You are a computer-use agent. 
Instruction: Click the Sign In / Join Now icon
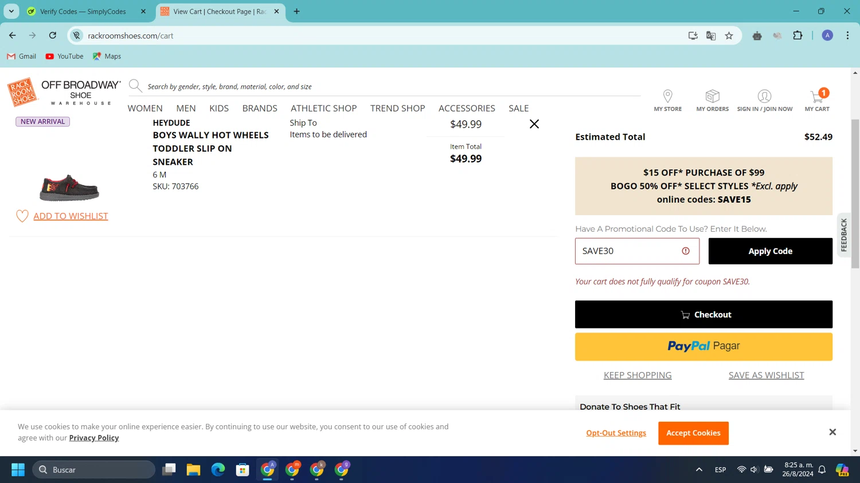[x=764, y=96]
